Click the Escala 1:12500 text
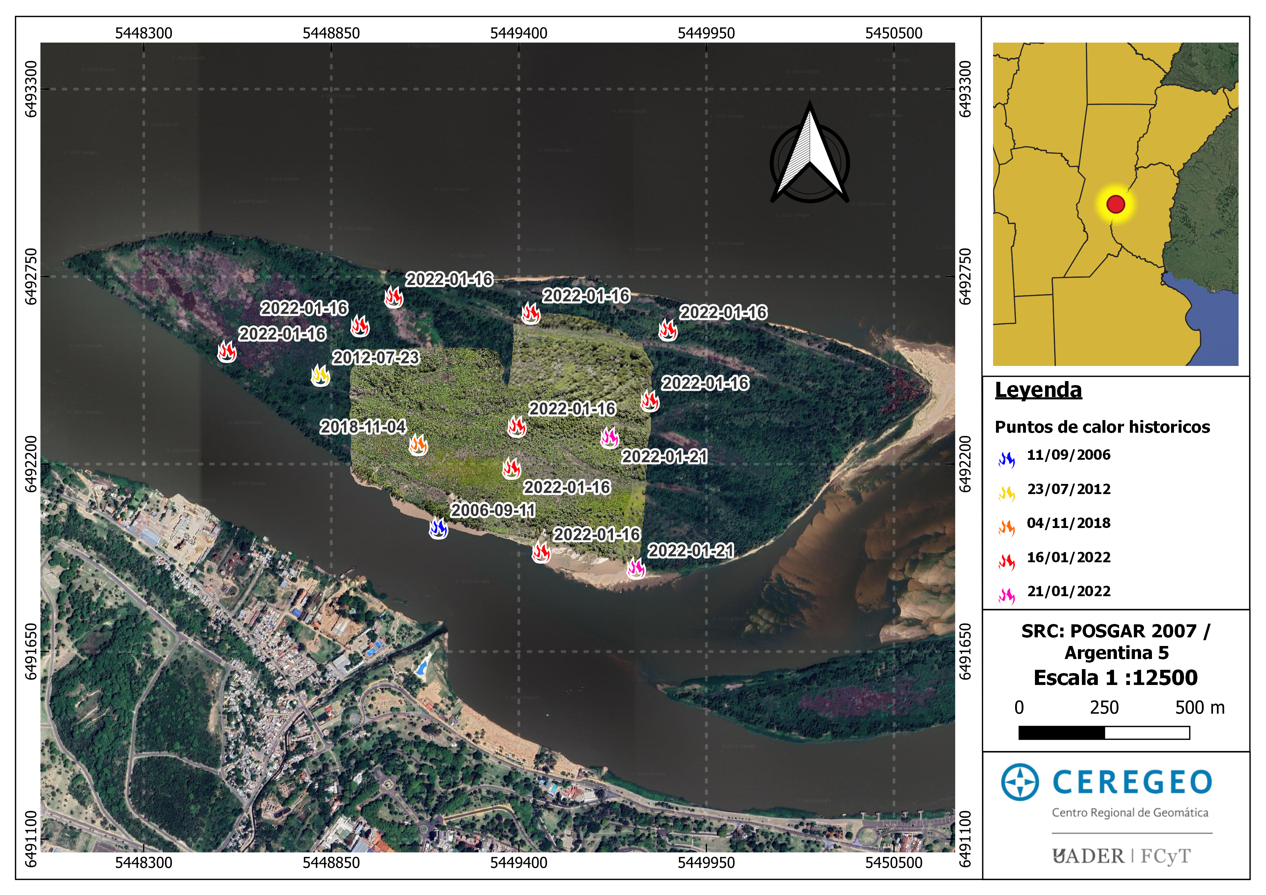The image size is (1266, 895). [x=1115, y=678]
